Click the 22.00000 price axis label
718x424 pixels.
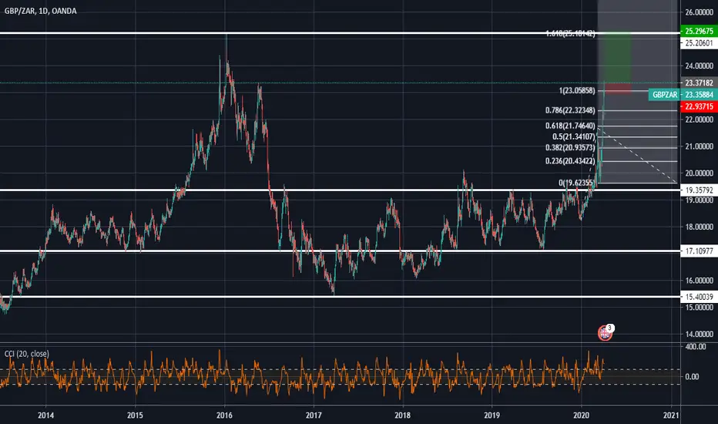click(700, 119)
